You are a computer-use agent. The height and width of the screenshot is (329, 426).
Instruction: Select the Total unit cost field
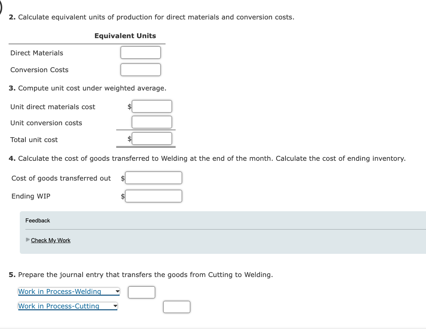[152, 138]
